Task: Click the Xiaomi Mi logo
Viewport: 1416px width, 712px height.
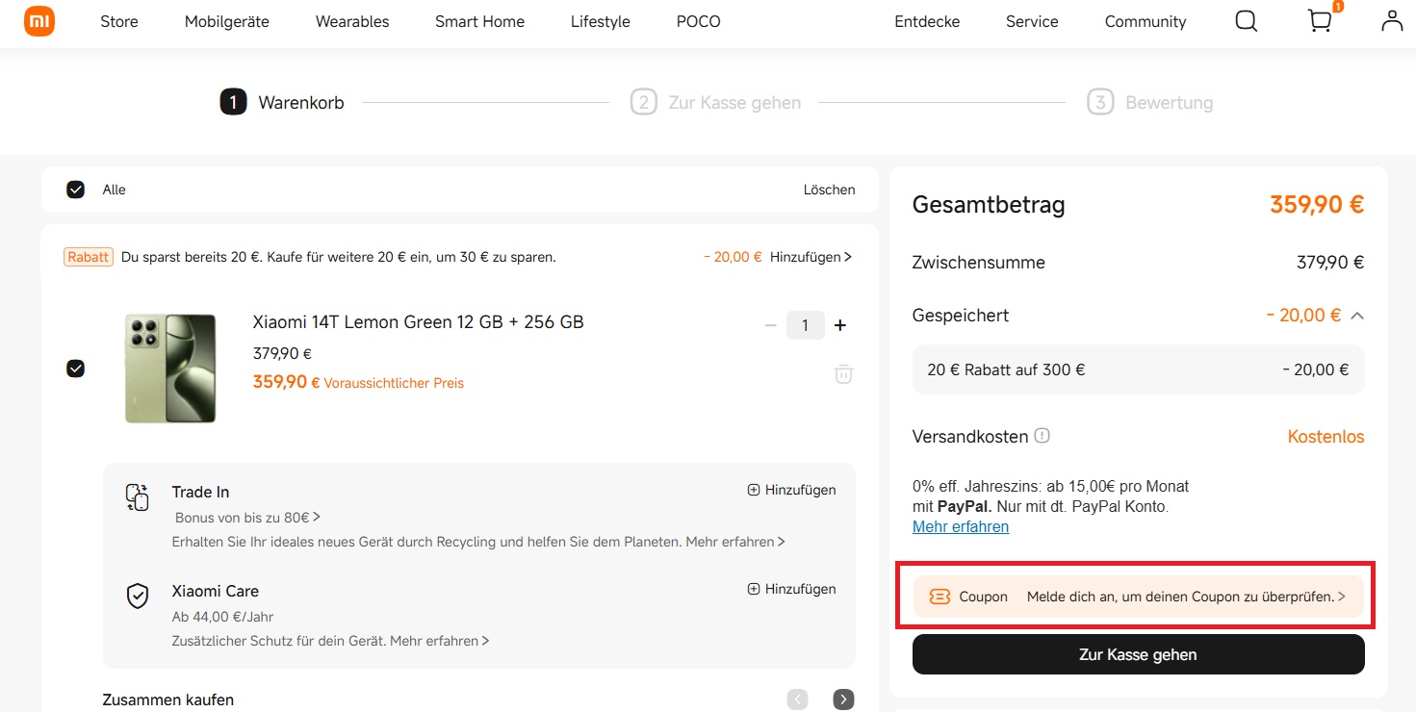Action: click(39, 21)
